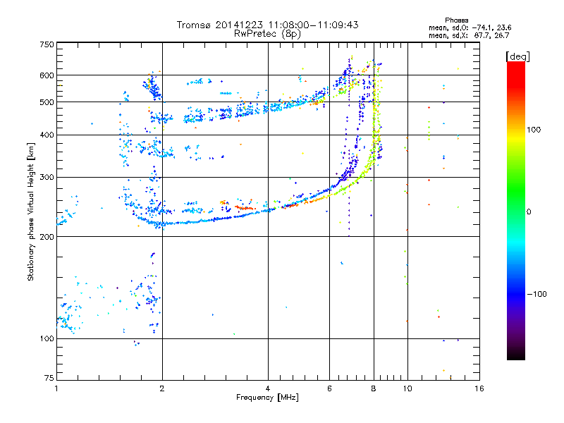The height and width of the screenshot is (423, 564).
Task: Click the '0' colorbar tick label
Action: 528,211
